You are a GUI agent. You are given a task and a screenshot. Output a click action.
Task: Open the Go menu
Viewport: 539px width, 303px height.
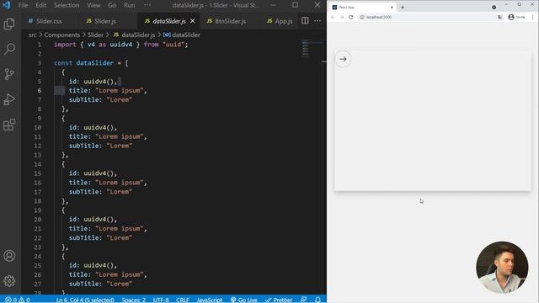pyautogui.click(x=112, y=5)
